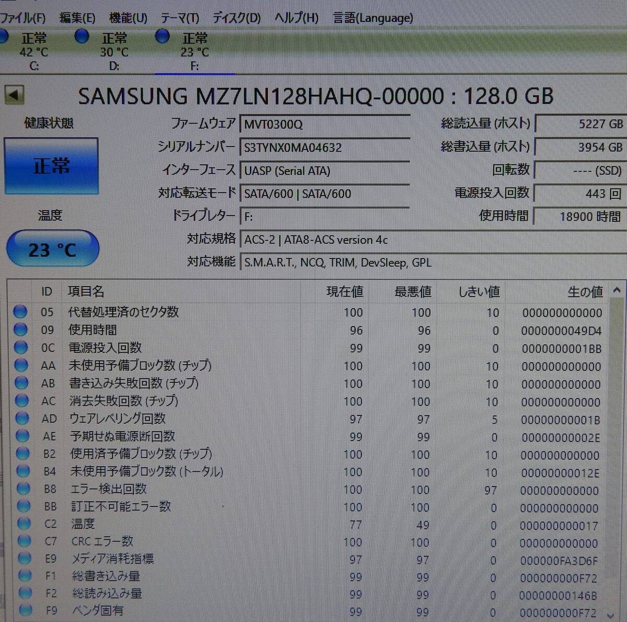Select the 代替処理済のセクタ数 attribute name

pos(124,312)
